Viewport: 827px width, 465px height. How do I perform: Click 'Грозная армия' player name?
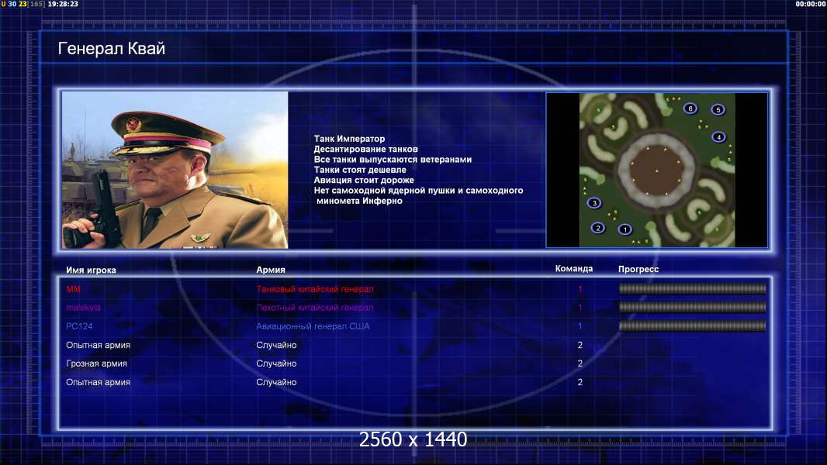[x=96, y=363]
